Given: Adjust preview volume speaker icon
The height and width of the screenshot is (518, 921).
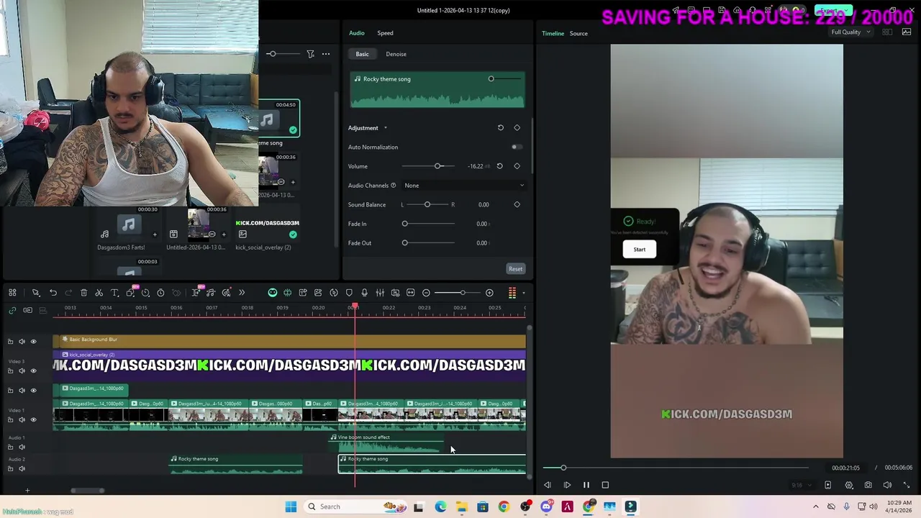Looking at the screenshot, I should click(x=887, y=486).
